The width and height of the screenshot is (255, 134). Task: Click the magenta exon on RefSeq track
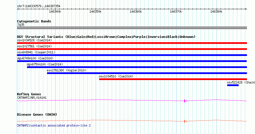point(185,101)
